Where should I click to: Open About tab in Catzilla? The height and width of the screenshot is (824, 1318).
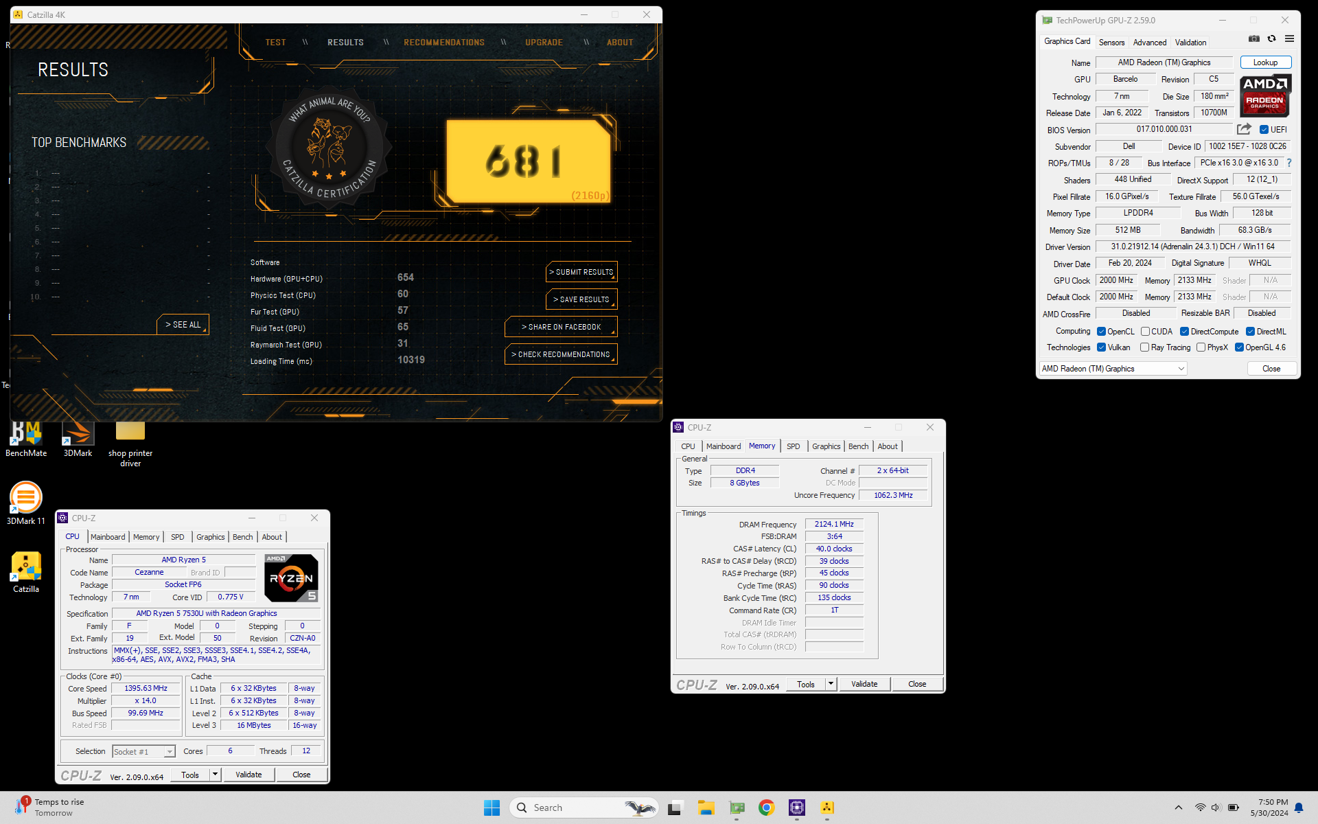(620, 43)
